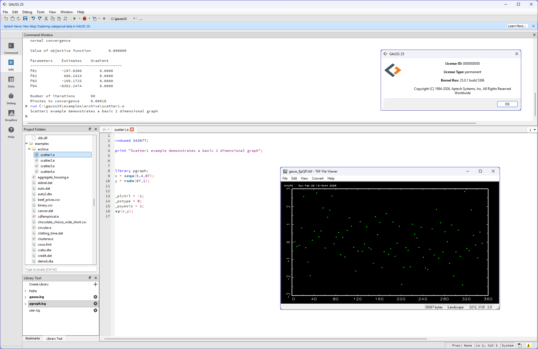Viewport: 538px width, 349px height.
Task: Open the Data page in the sidebar
Action: click(11, 82)
